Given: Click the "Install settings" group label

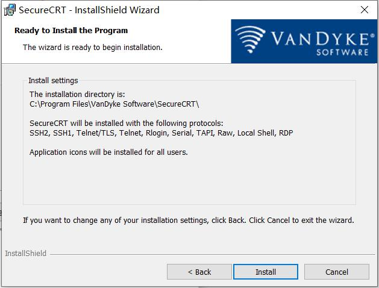Looking at the screenshot, I should click(53, 80).
